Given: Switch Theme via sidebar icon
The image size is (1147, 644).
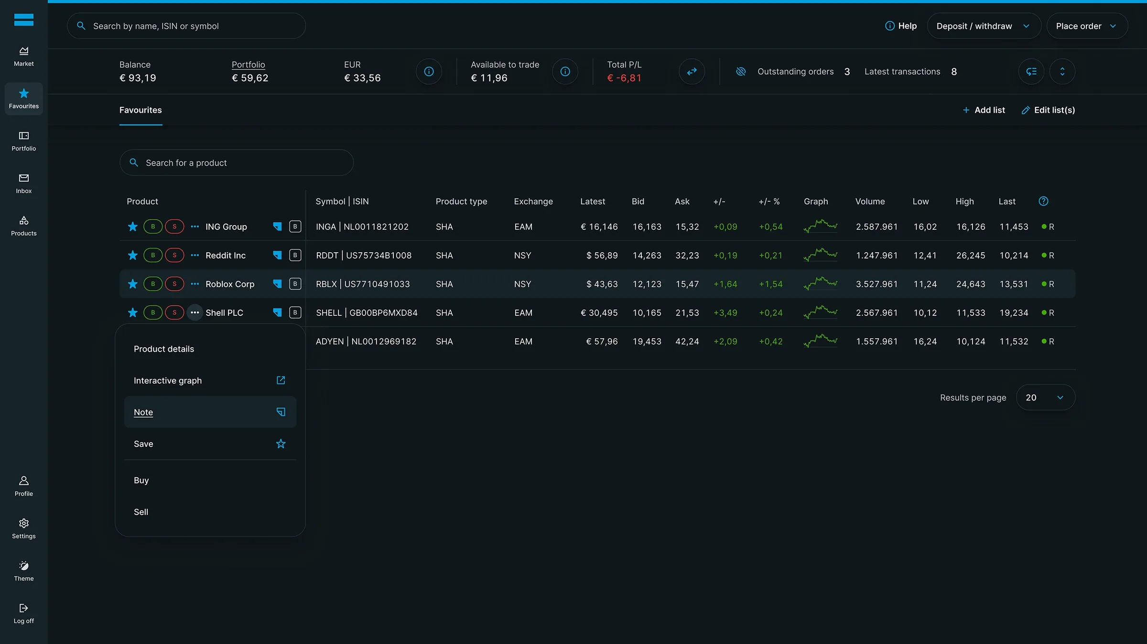Looking at the screenshot, I should pyautogui.click(x=23, y=571).
